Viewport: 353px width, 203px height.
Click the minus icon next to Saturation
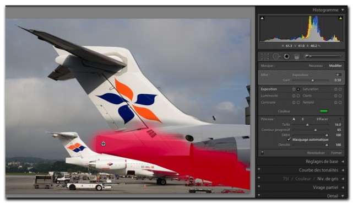coord(335,89)
